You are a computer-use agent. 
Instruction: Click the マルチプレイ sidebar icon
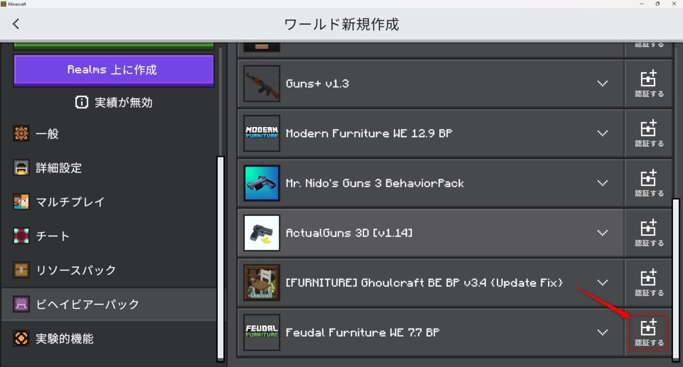click(x=21, y=202)
